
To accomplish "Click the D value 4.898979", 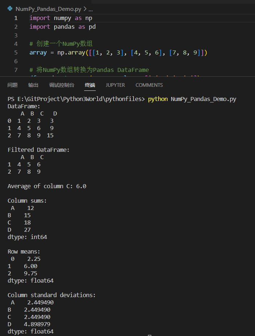I will click(37, 324).
